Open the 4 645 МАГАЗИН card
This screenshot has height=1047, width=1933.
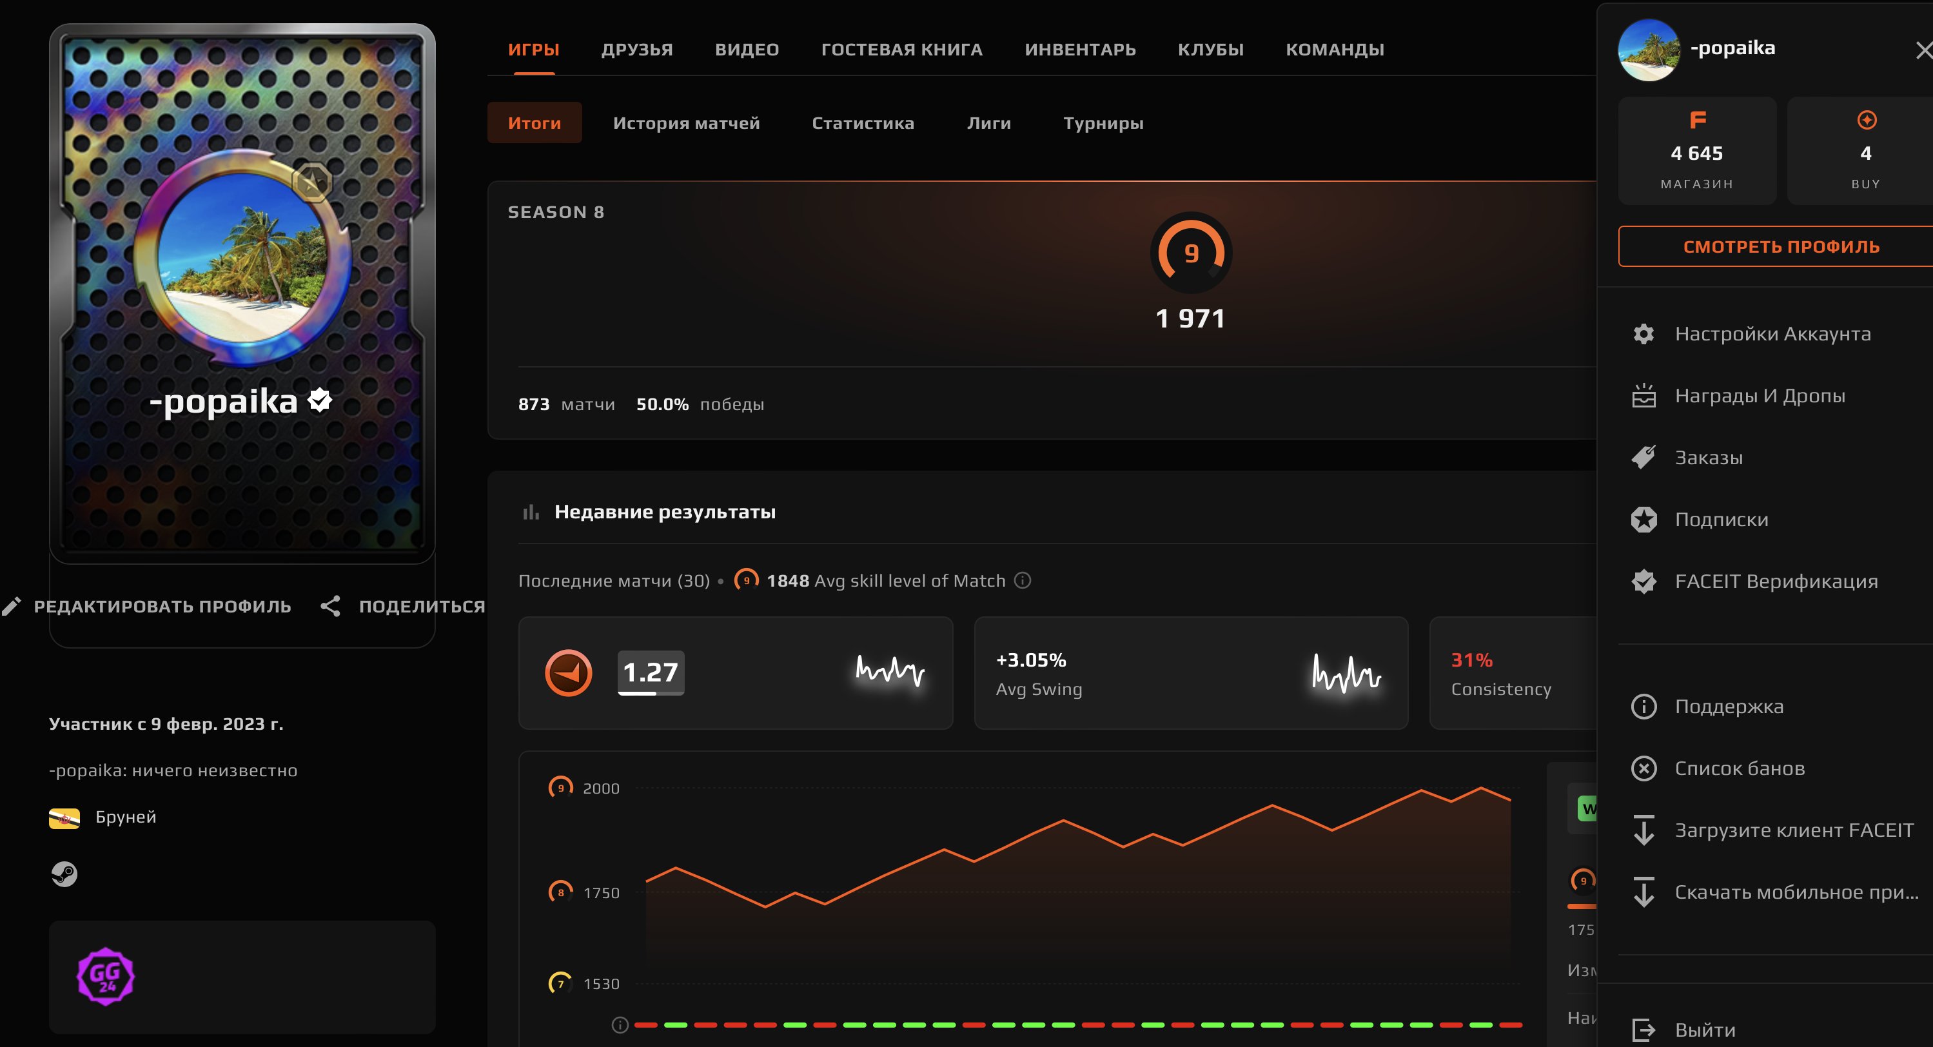pos(1698,151)
